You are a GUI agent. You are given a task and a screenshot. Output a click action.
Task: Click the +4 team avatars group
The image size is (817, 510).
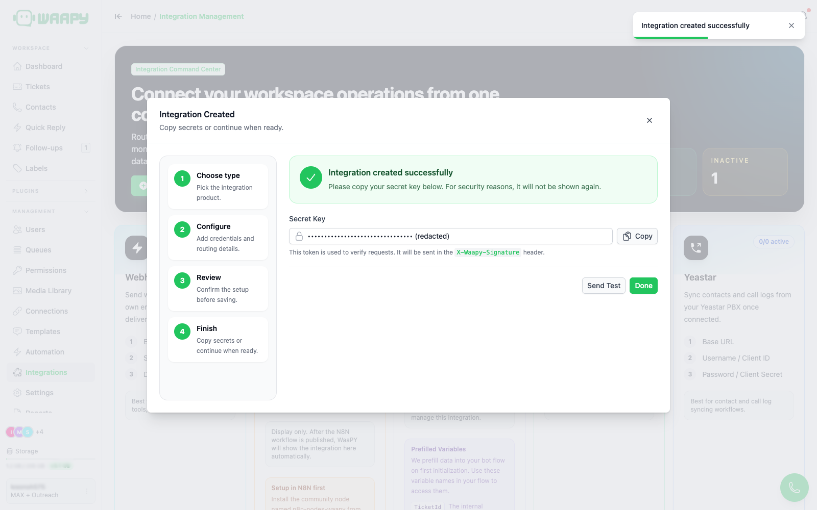(x=25, y=432)
